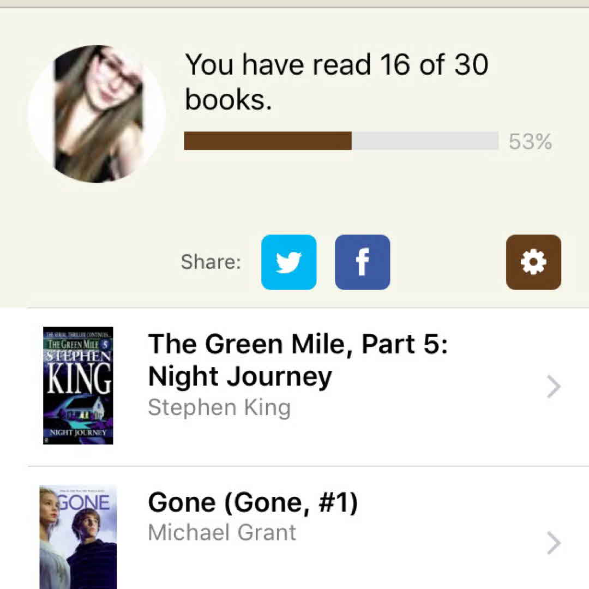Share reading challenge on Facebook
The height and width of the screenshot is (589, 589).
pyautogui.click(x=362, y=262)
